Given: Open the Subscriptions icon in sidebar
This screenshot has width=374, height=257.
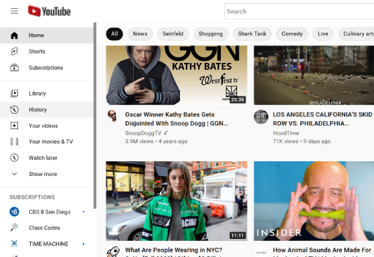Looking at the screenshot, I should coord(14,68).
